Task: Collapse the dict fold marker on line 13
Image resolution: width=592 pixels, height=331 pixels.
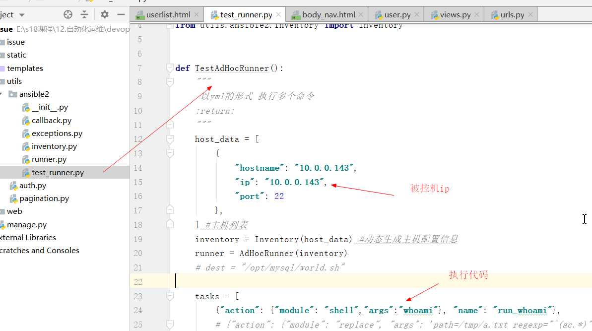Action: click(170, 153)
